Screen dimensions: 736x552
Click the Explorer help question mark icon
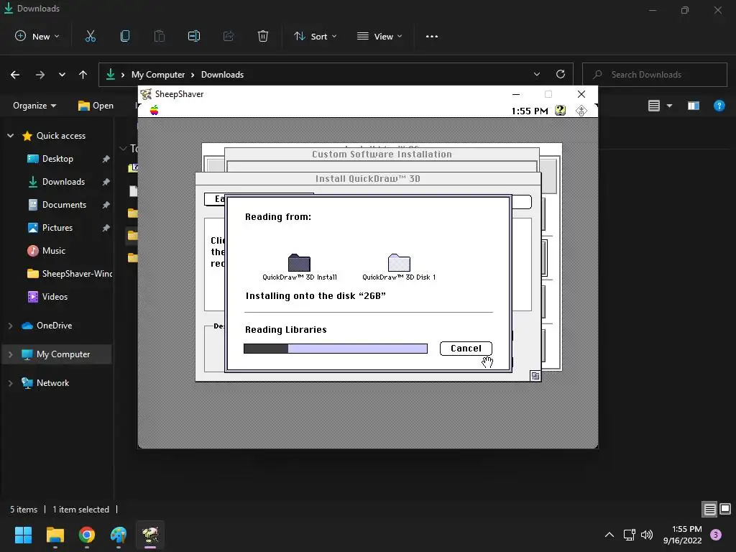(719, 106)
